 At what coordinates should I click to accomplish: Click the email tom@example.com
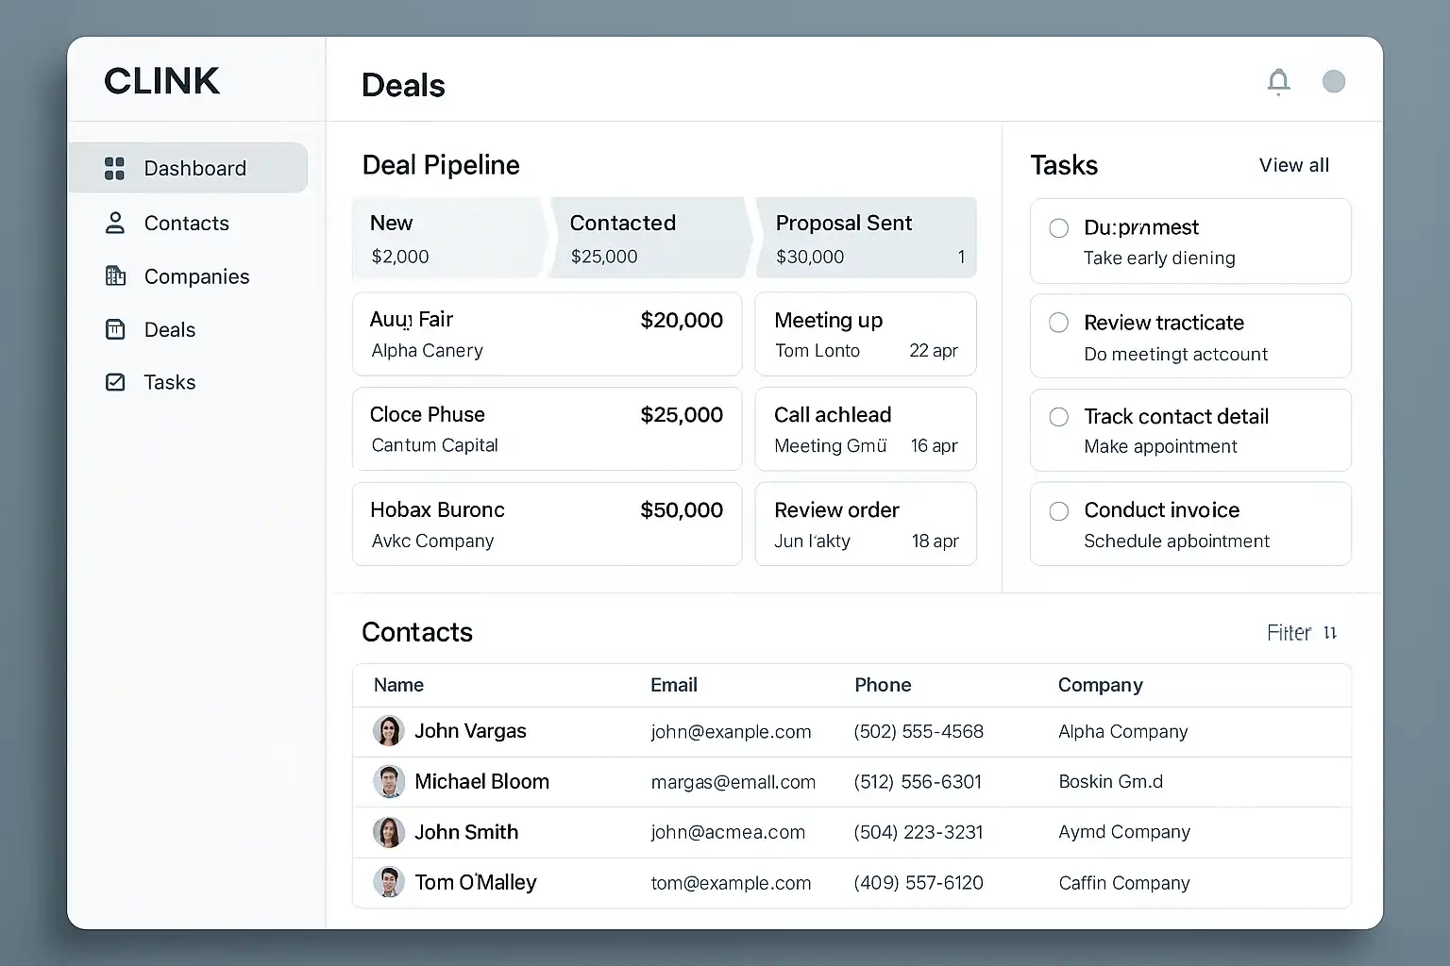click(x=731, y=883)
